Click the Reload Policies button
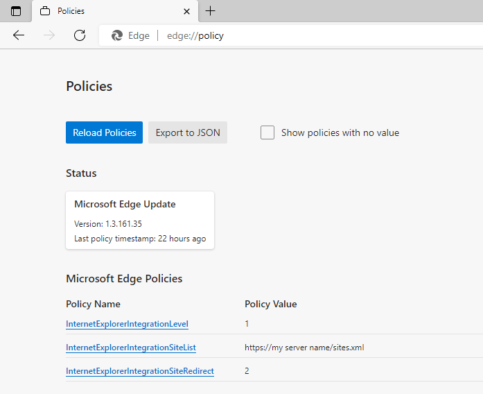483x394 pixels. (x=104, y=132)
